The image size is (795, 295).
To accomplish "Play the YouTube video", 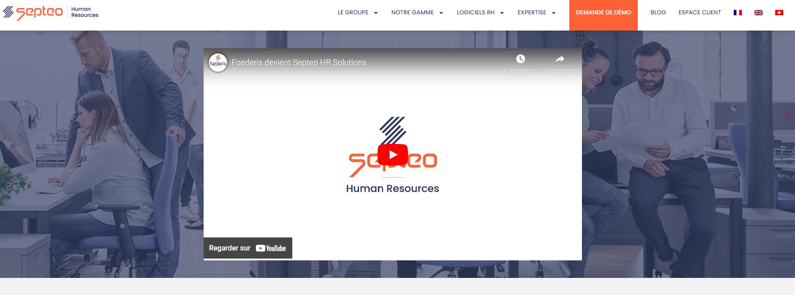I will 393,155.
